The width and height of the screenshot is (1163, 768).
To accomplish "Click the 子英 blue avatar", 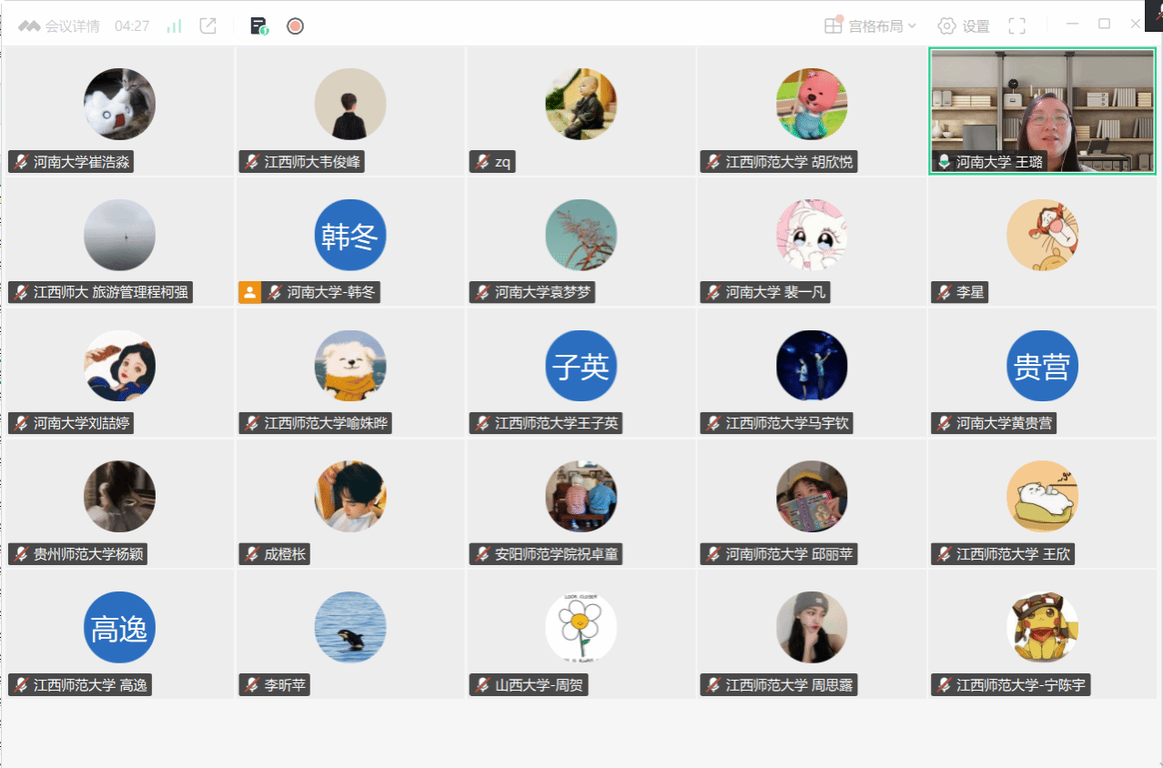I will [x=581, y=366].
